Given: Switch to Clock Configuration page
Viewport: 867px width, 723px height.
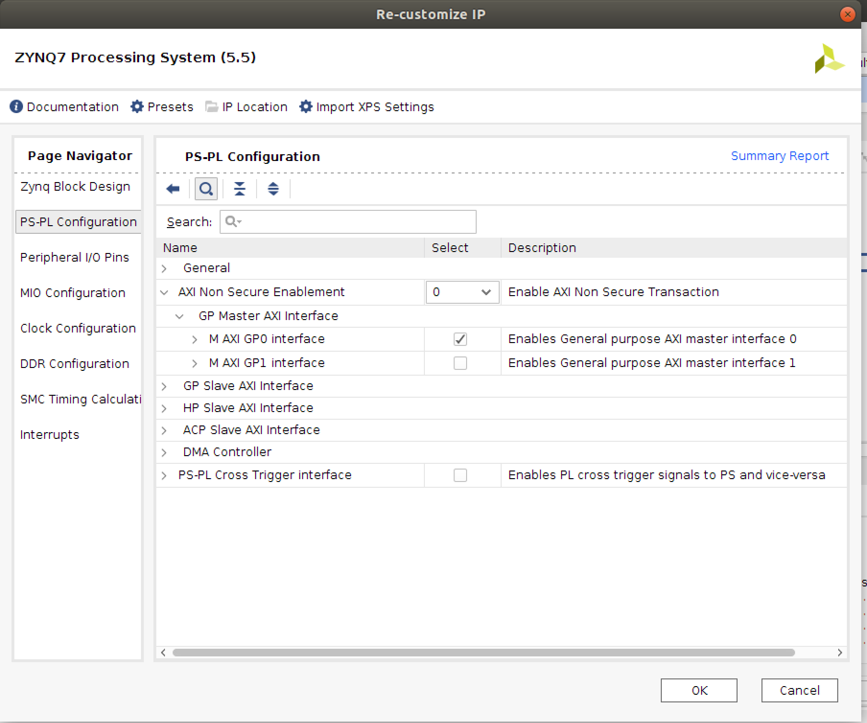Looking at the screenshot, I should tap(78, 328).
